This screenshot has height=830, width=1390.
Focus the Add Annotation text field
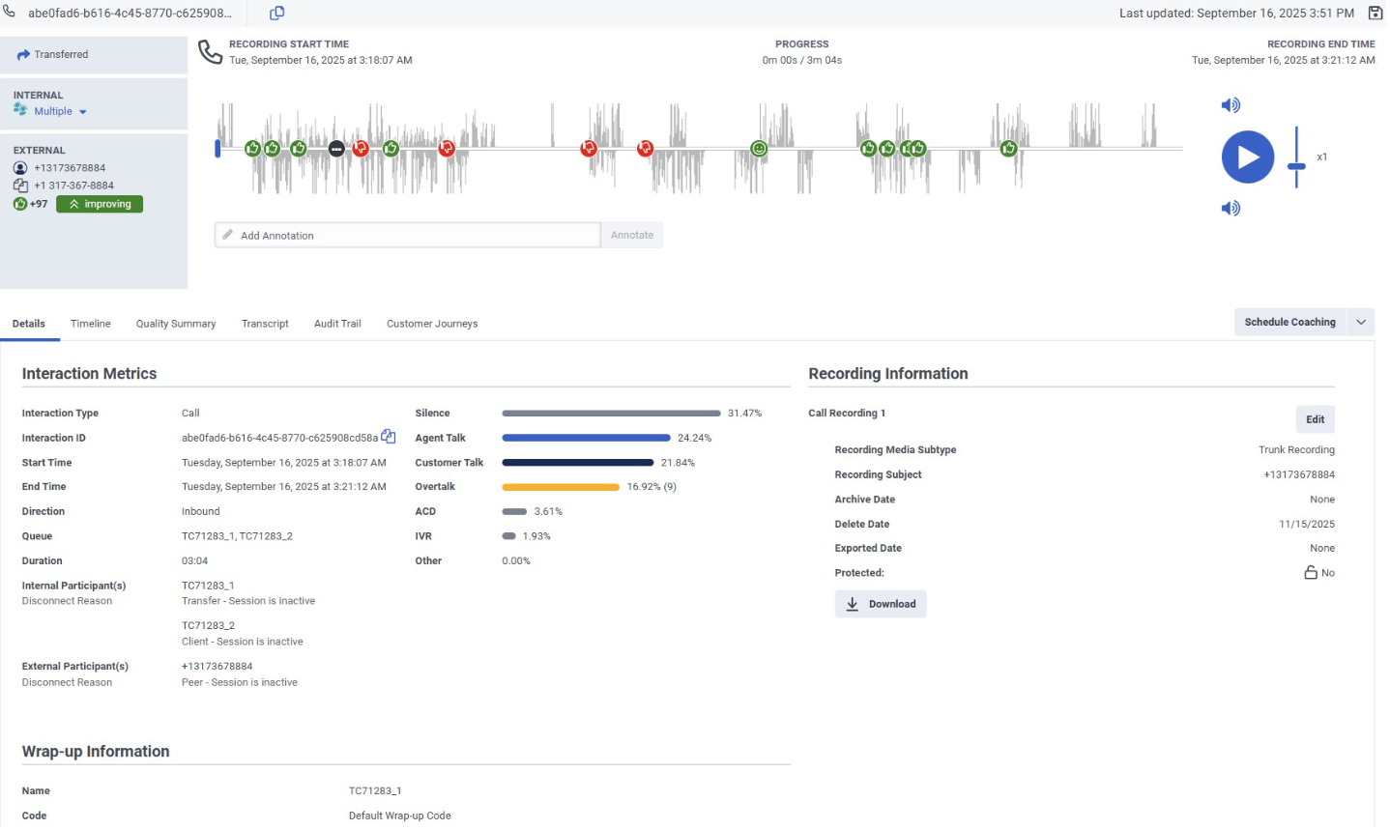pos(407,236)
